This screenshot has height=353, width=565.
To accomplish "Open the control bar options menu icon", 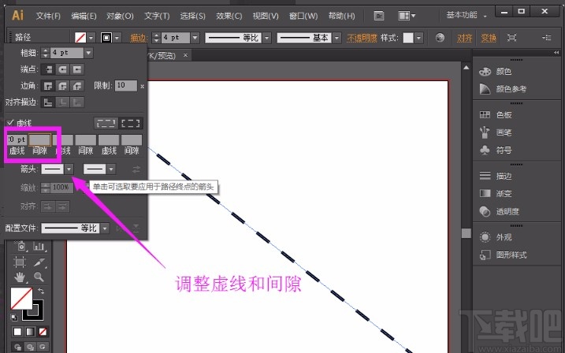I will [547, 38].
